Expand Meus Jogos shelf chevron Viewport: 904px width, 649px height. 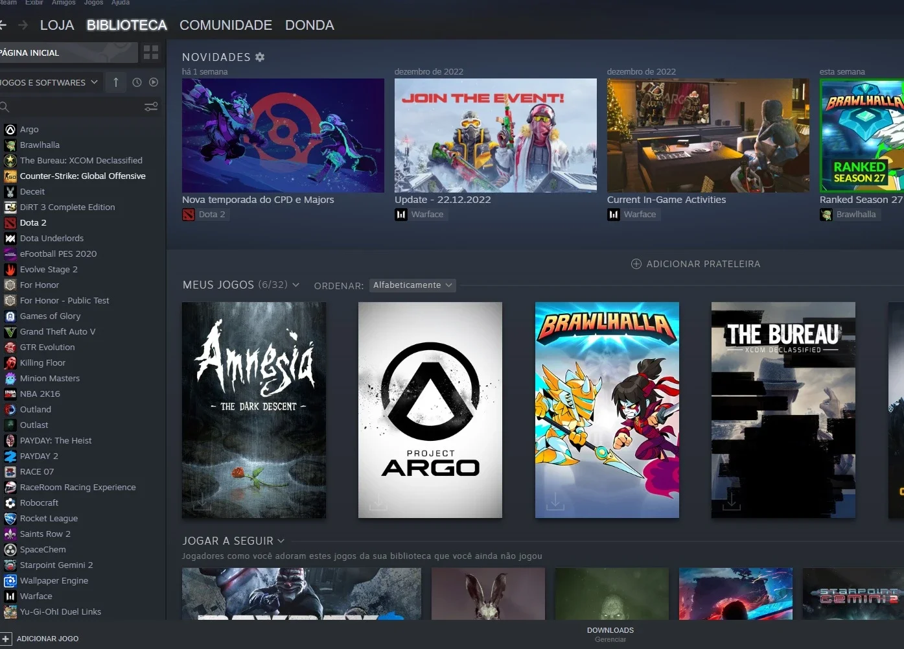coord(296,285)
